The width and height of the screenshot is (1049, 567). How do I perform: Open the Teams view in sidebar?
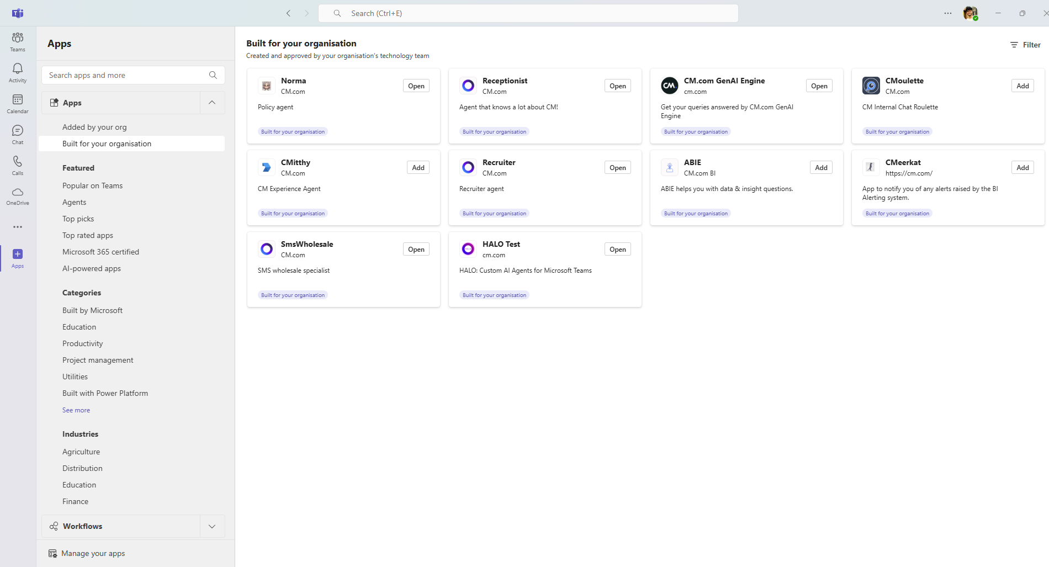pyautogui.click(x=18, y=41)
